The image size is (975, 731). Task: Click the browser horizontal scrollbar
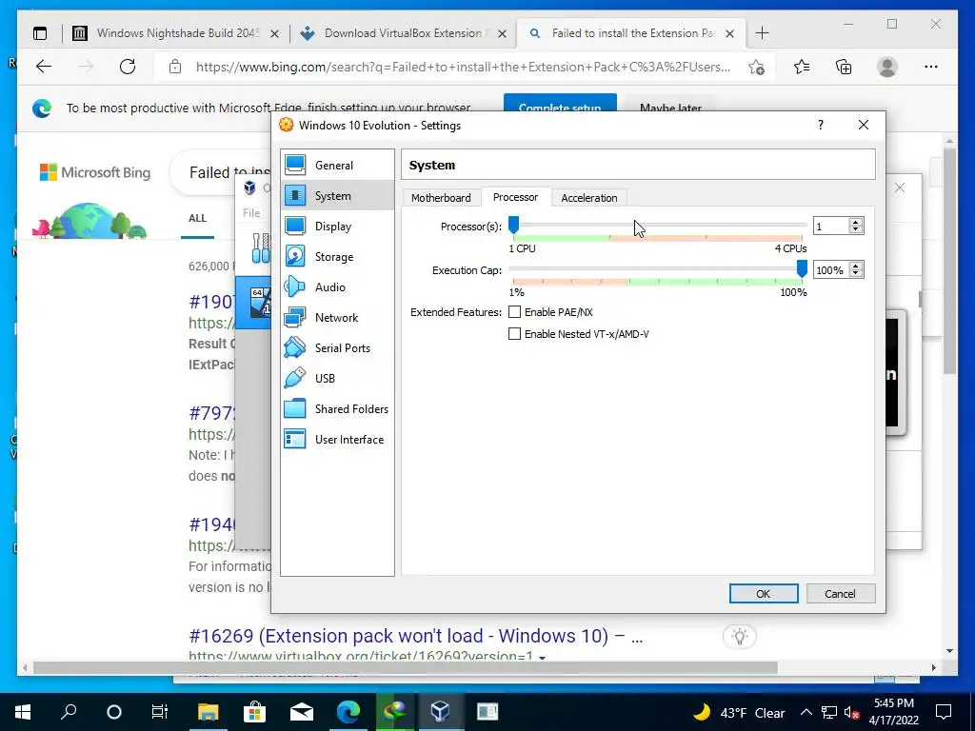[x=405, y=667]
